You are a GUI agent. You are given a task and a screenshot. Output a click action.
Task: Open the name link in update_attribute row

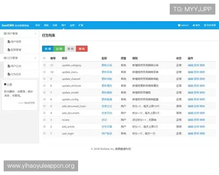point(107,86)
